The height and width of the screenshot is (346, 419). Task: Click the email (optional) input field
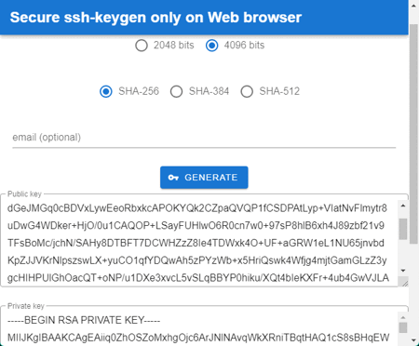204,138
